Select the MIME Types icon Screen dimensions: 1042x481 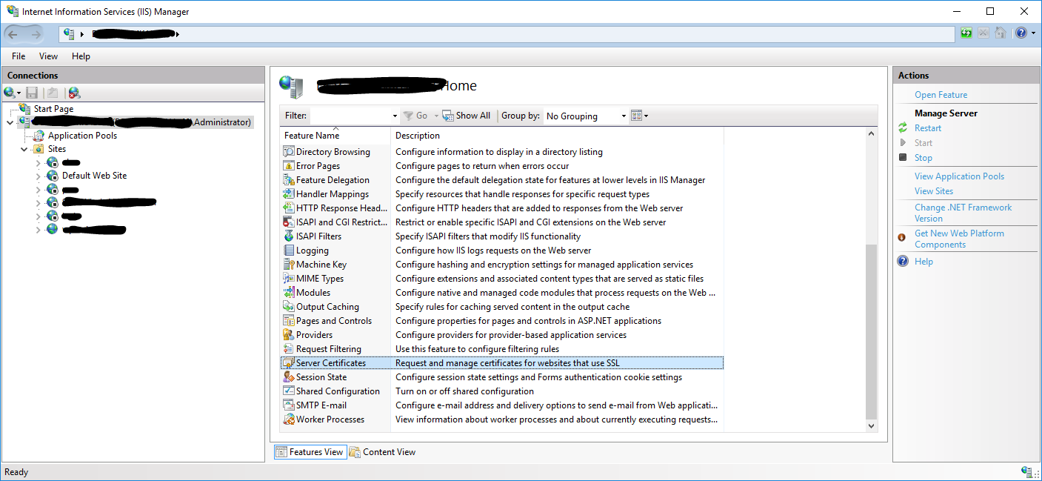pyautogui.click(x=289, y=279)
